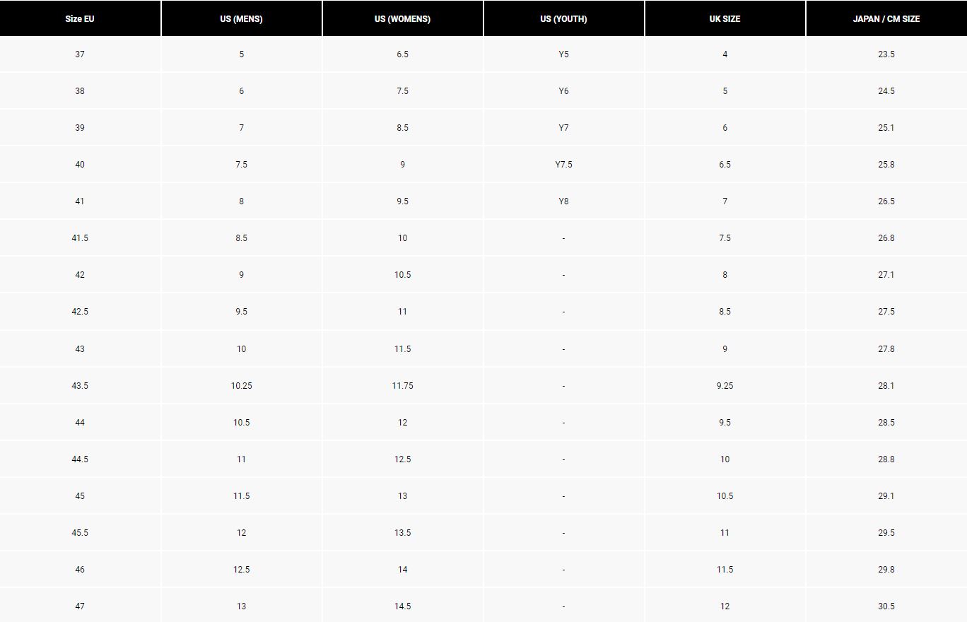
Task: Click Japan size 30.5 cell
Action: (x=886, y=606)
